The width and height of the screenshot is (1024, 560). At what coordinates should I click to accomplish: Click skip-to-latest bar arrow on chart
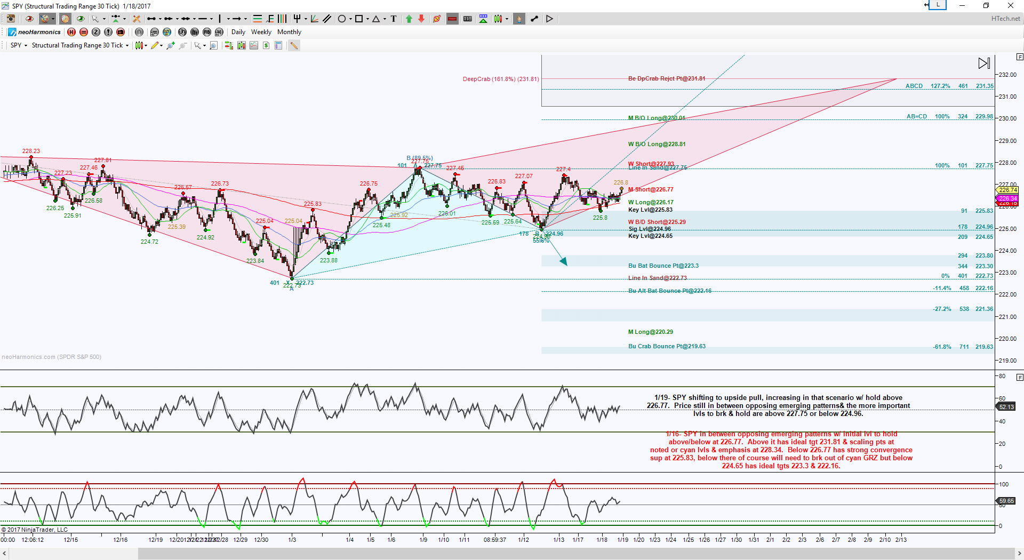point(983,63)
